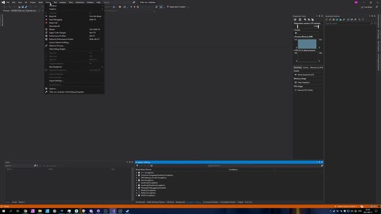Collapse the CPU usage graph section
Image resolution: width=381 pixels, height=214 pixels.
tap(294, 51)
